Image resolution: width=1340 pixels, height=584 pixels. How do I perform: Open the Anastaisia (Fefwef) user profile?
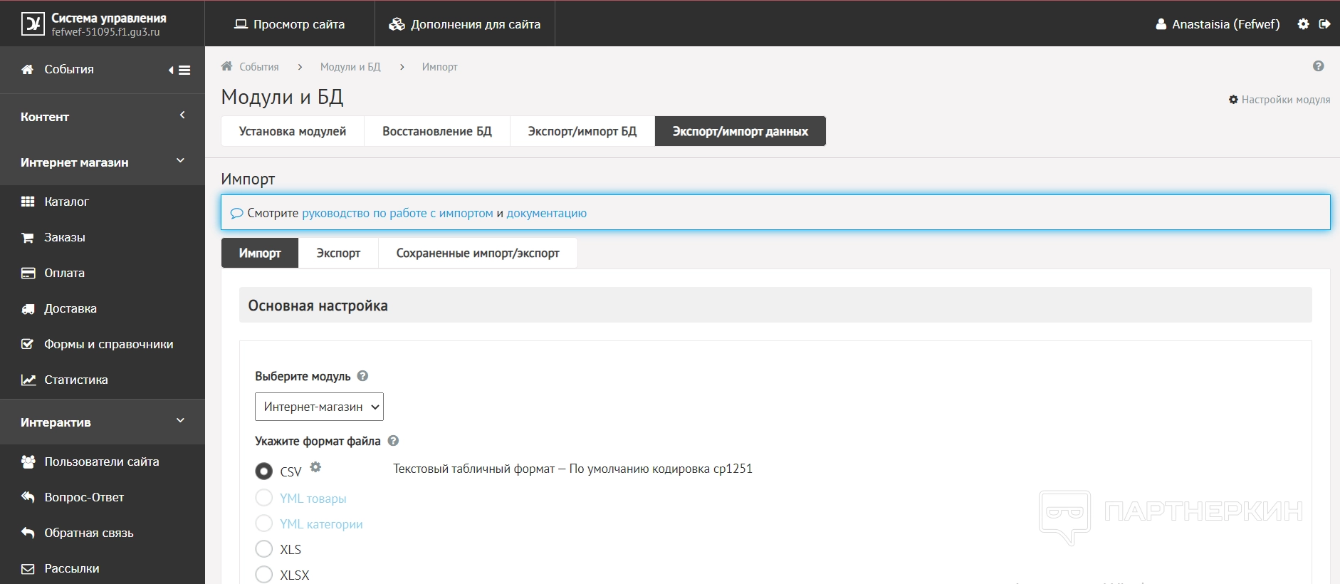coord(1218,24)
